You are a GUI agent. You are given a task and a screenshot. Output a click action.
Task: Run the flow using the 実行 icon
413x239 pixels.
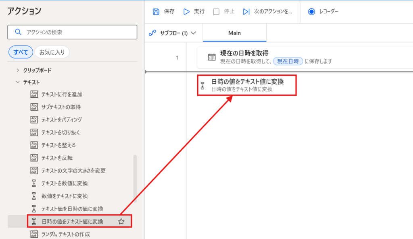pyautogui.click(x=186, y=12)
